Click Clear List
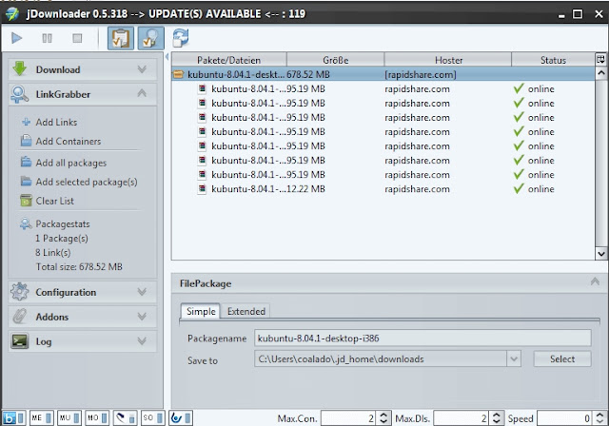Viewport: 609px width, 426px height. tap(55, 201)
